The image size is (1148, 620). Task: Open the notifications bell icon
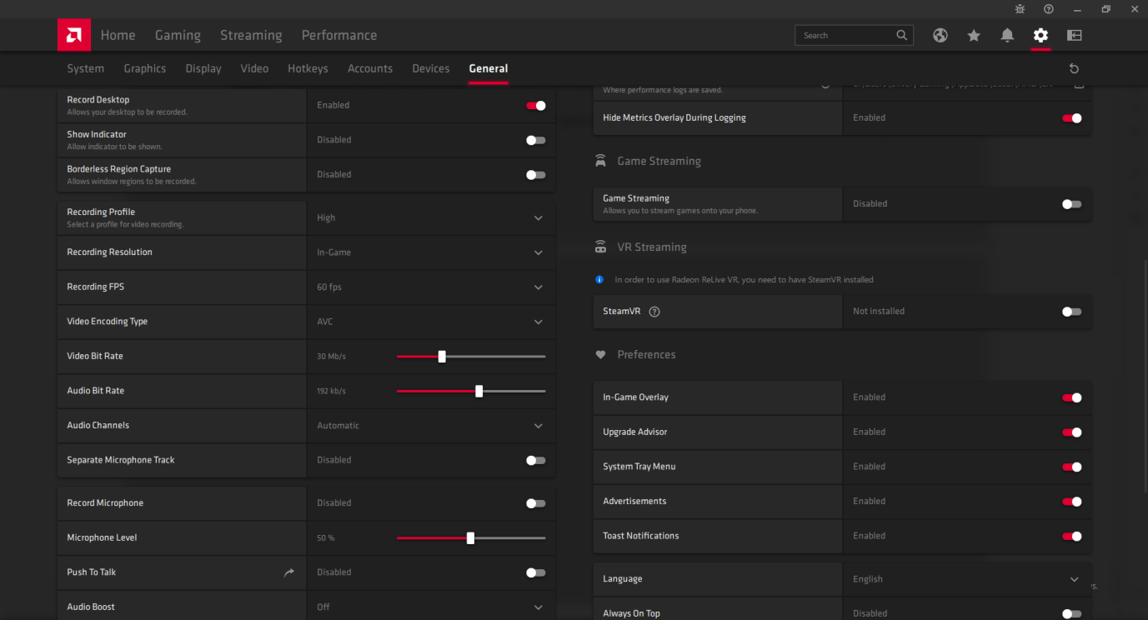(1007, 35)
